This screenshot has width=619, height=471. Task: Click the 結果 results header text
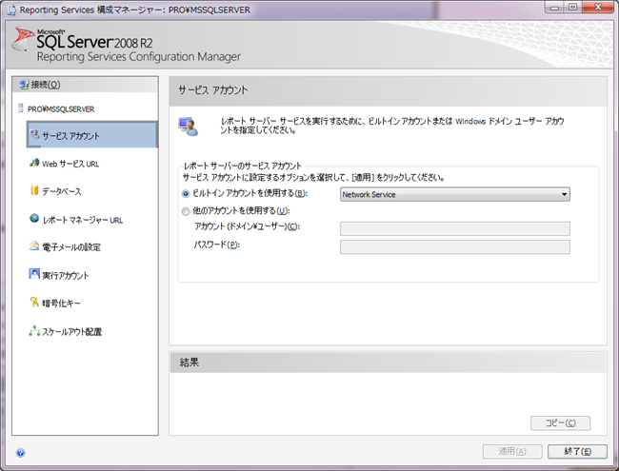[x=190, y=363]
